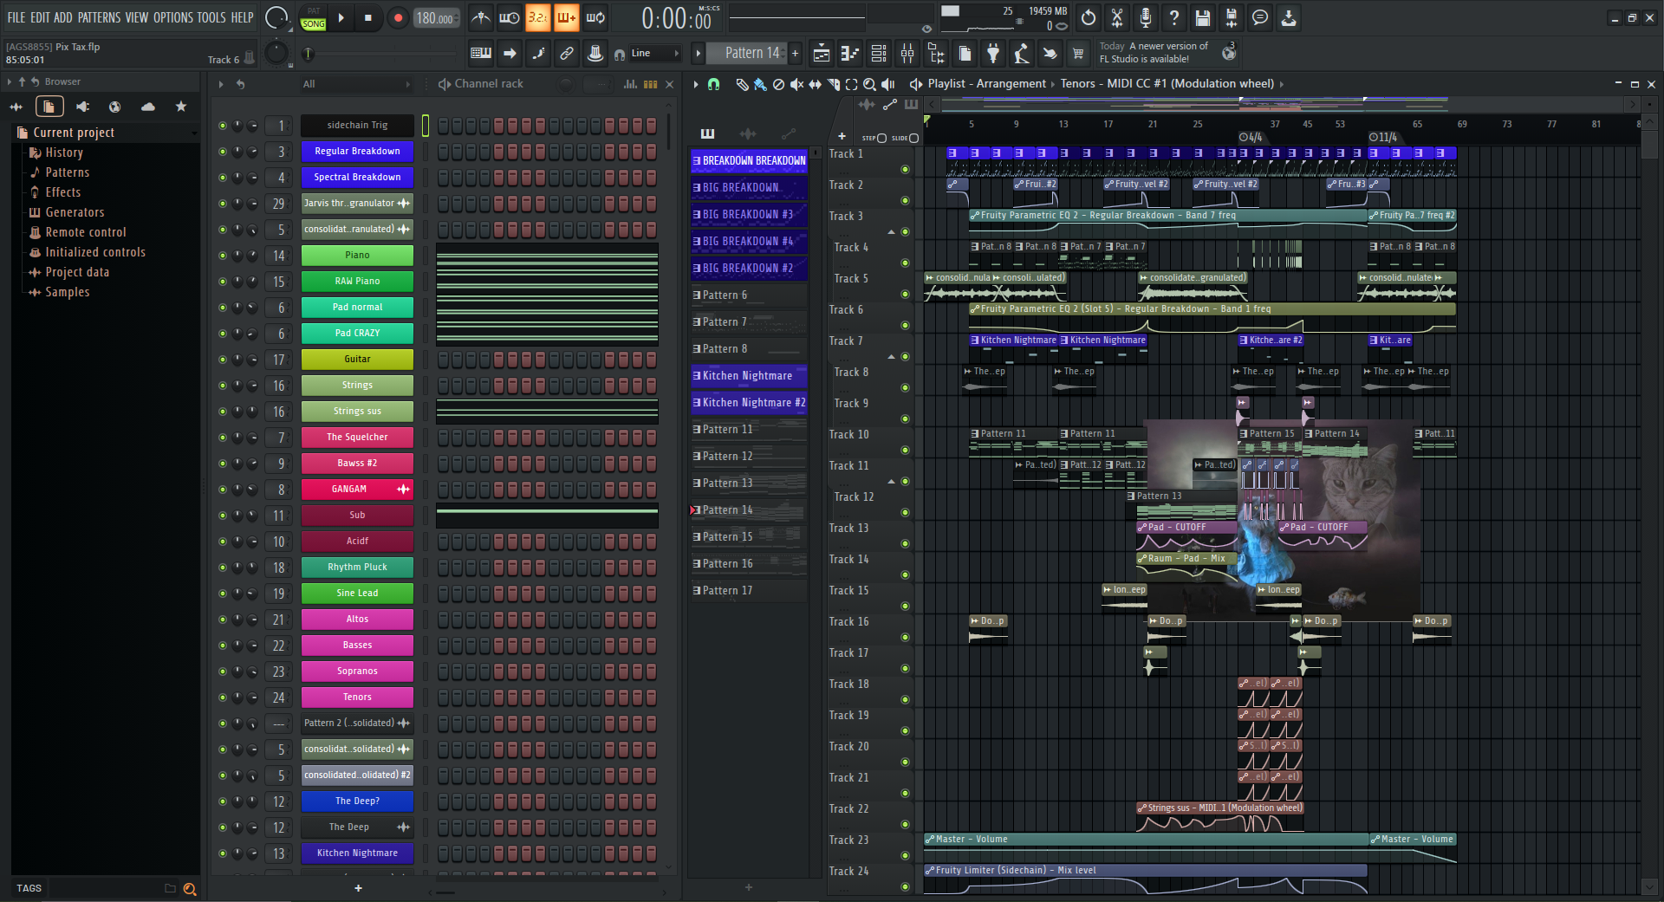
Task: Click the microphone recording icon
Action: pos(1145,17)
